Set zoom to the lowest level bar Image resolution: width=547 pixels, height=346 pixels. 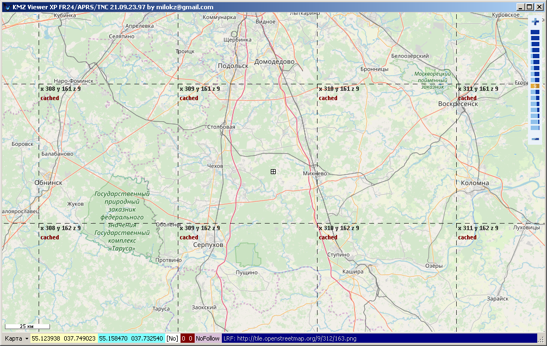(535, 128)
